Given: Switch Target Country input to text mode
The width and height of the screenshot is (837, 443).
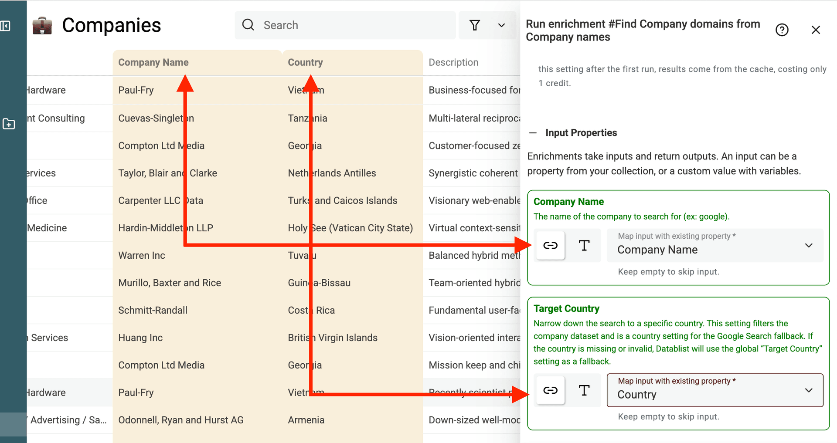Looking at the screenshot, I should (x=584, y=390).
